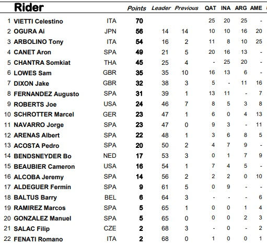
Task: Click the name BALTUS Barry
Action: (x=36, y=197)
